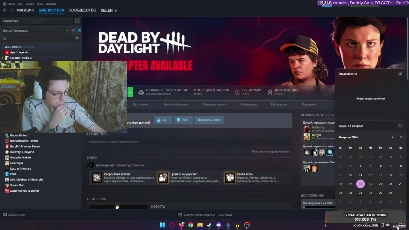
Task: Open the Поддержка tab
Action: 309,104
